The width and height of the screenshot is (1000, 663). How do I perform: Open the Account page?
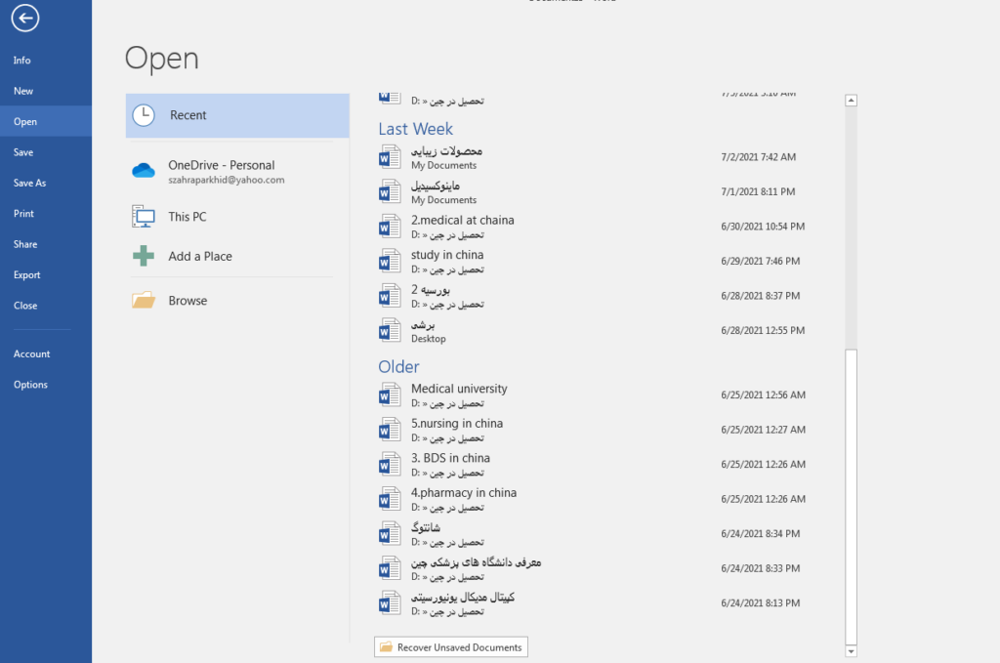tap(46, 353)
